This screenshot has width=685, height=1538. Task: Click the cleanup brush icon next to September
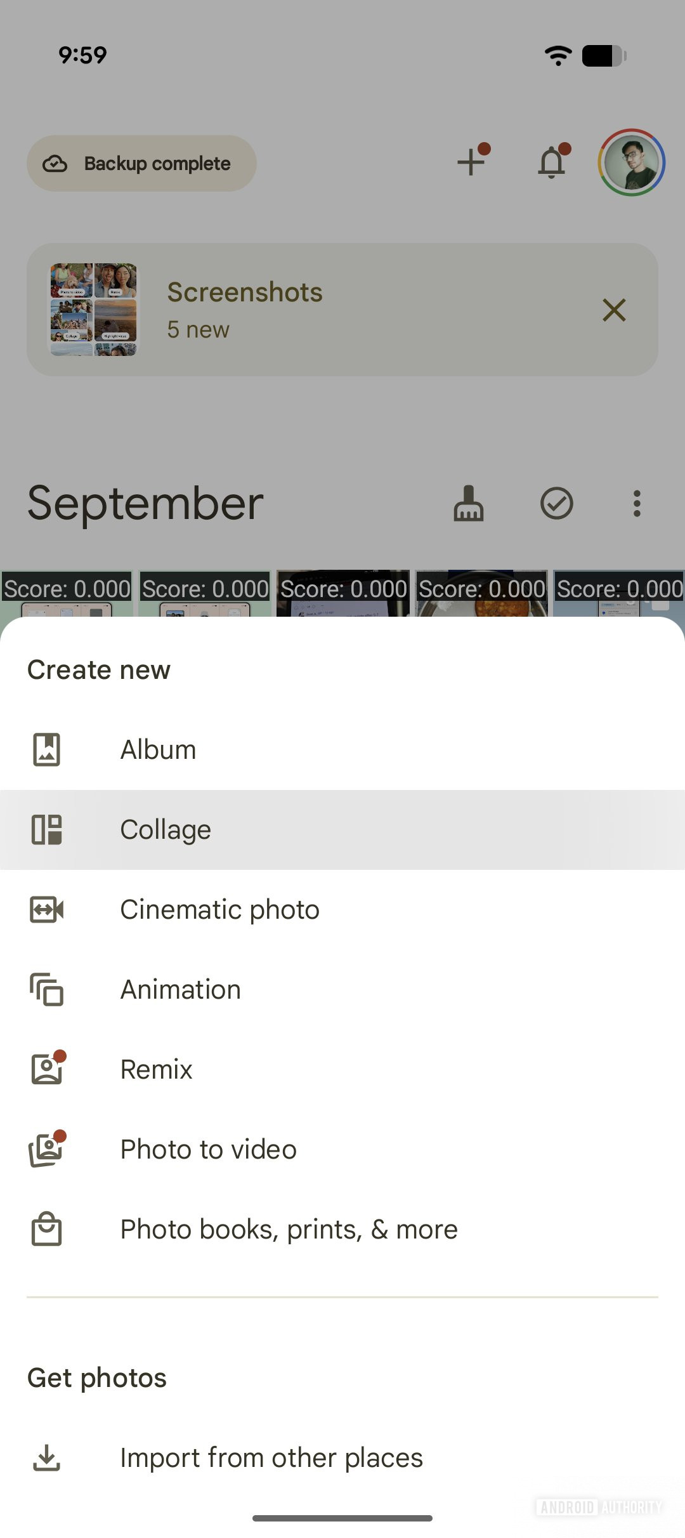(469, 503)
